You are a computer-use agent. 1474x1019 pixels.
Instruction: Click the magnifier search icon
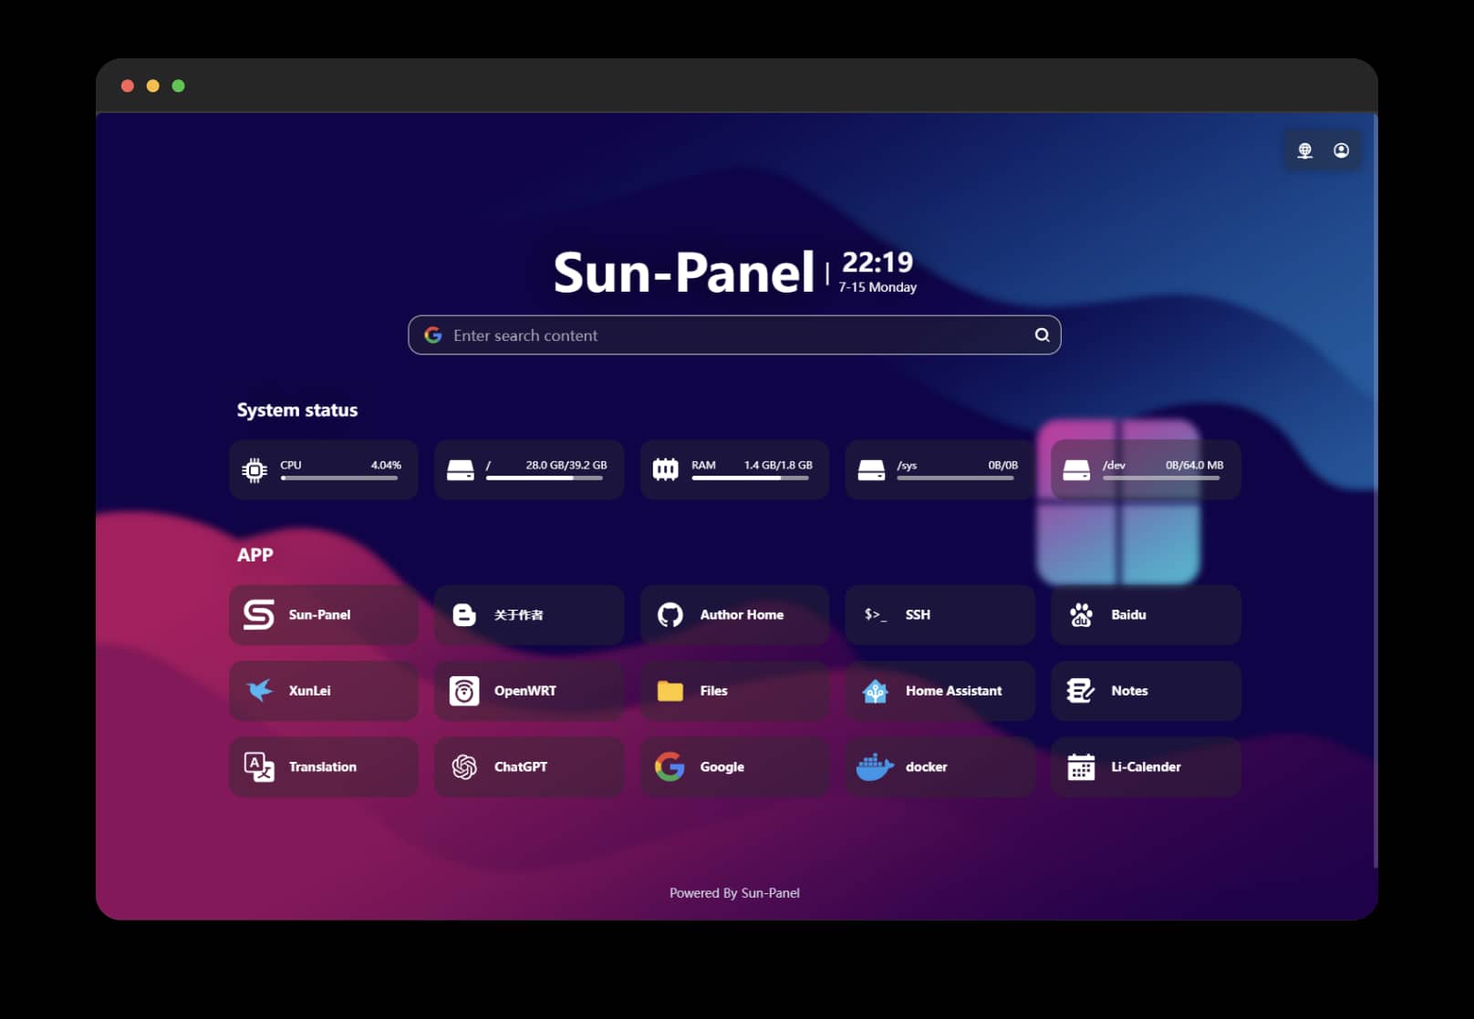tap(1042, 335)
